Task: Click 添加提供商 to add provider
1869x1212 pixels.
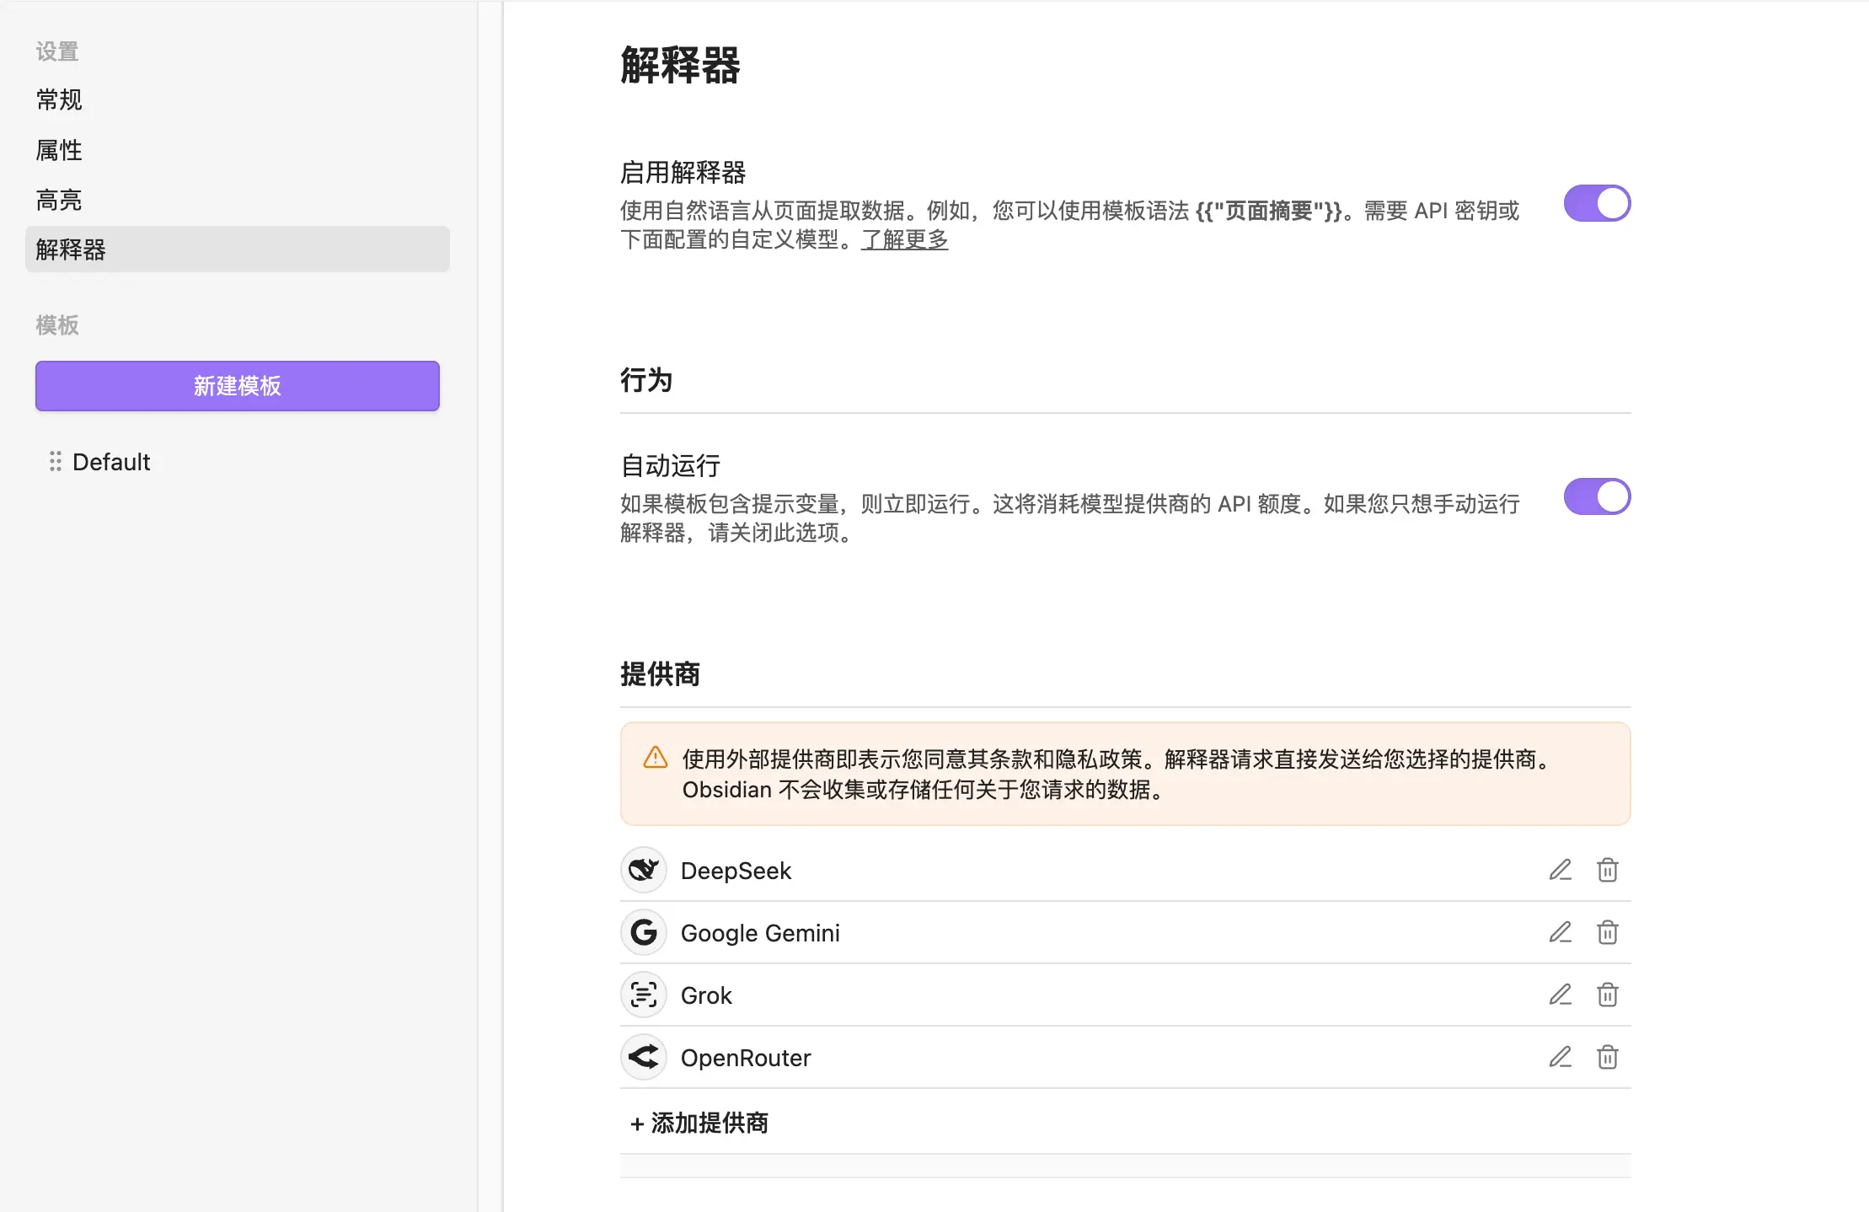Action: (x=699, y=1123)
